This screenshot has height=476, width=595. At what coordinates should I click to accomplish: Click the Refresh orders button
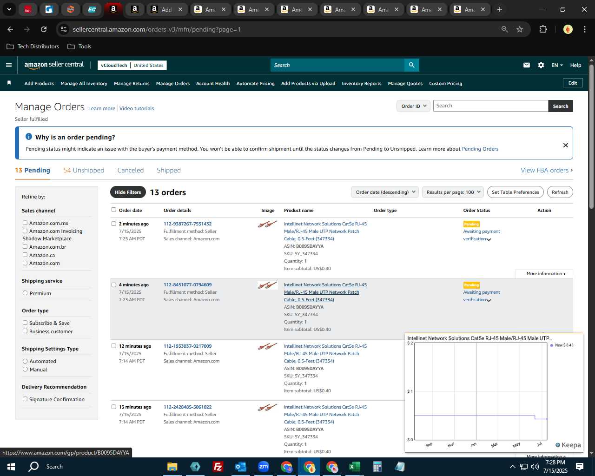pyautogui.click(x=560, y=192)
